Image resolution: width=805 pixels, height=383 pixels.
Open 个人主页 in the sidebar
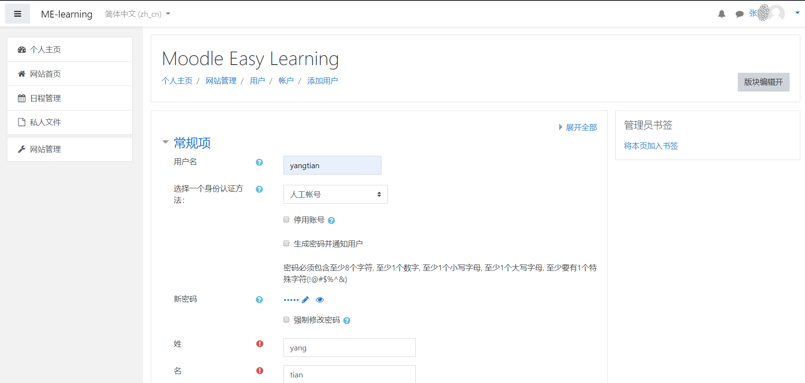(x=70, y=49)
